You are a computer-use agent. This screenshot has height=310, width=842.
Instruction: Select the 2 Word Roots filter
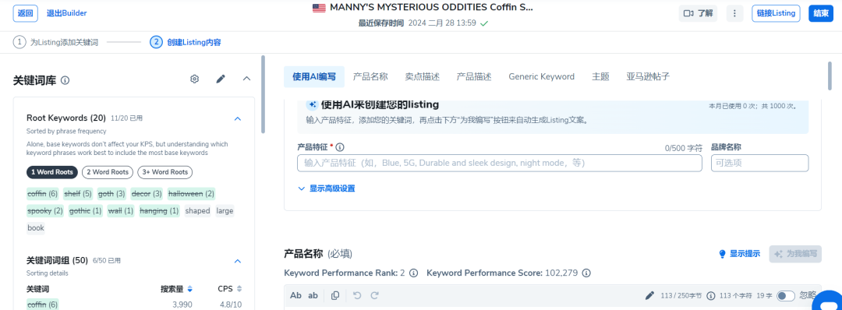[108, 172]
